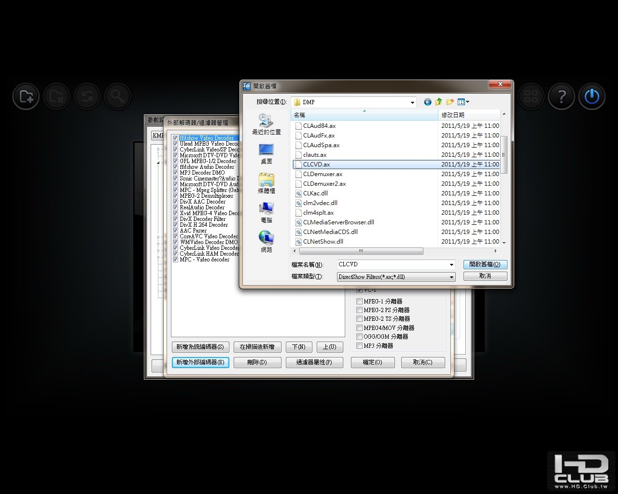This screenshot has width=618, height=494.
Task: Select the CLDemuxer.ax file
Action: tap(323, 174)
